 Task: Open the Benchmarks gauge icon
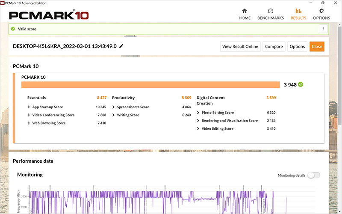point(270,11)
